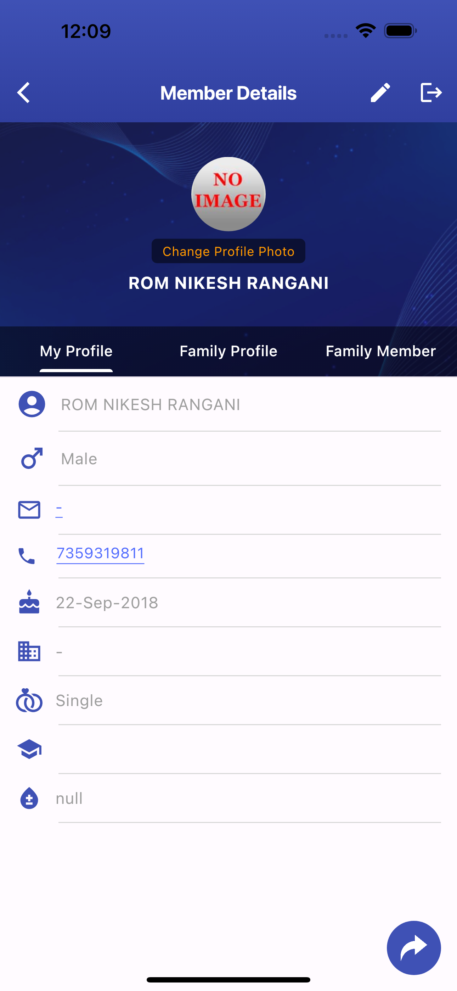Tap the birthday cake icon
The height and width of the screenshot is (991, 457).
click(29, 602)
